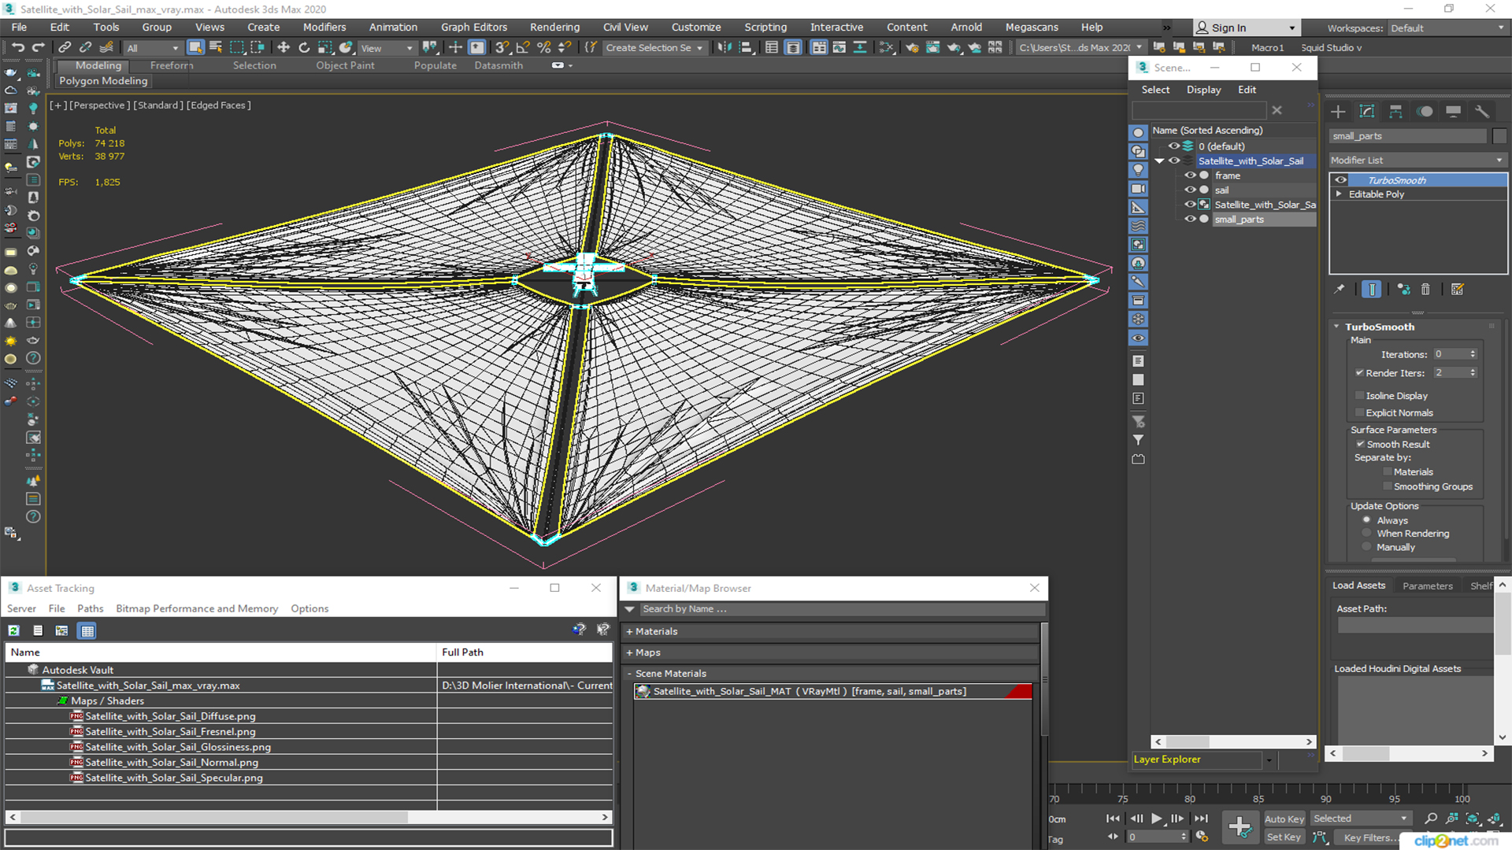Switch Asset Tracking to table view icon
This screenshot has height=850, width=1512.
(87, 630)
